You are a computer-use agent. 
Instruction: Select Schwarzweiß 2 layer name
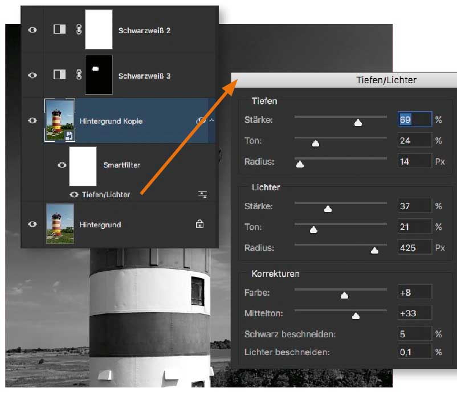tap(144, 31)
